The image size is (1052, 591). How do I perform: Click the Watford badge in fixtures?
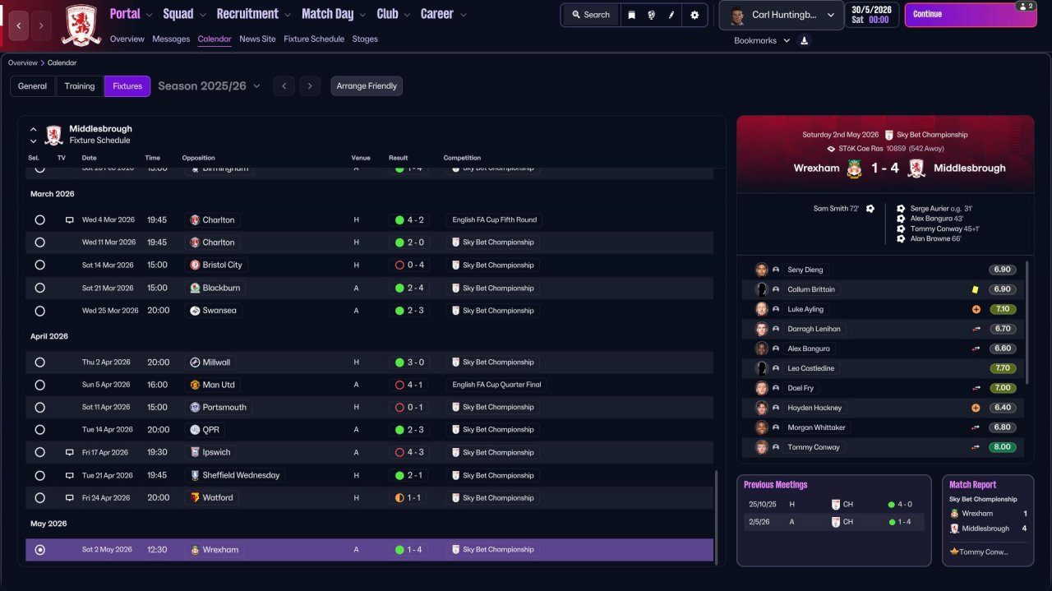tap(195, 497)
